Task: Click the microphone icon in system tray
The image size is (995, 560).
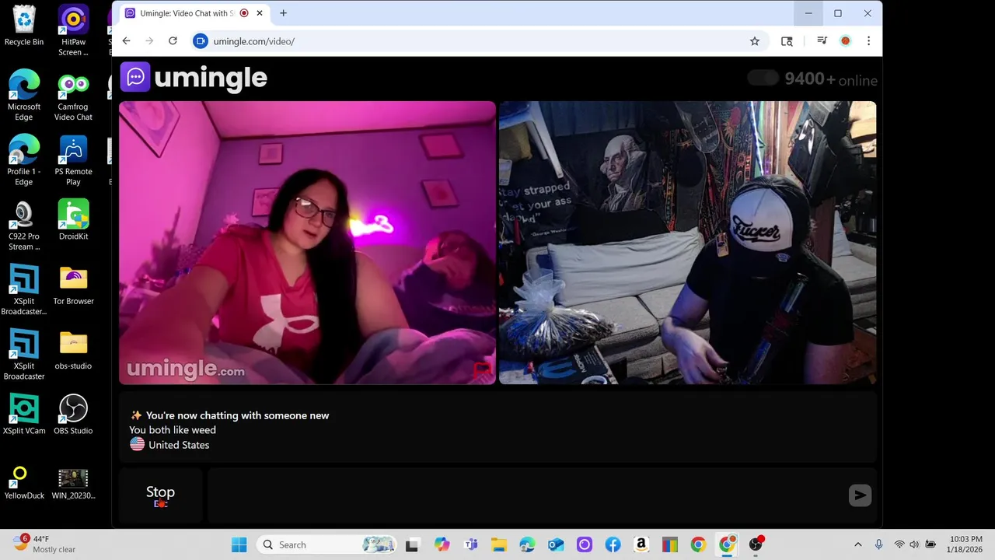Action: (x=878, y=544)
